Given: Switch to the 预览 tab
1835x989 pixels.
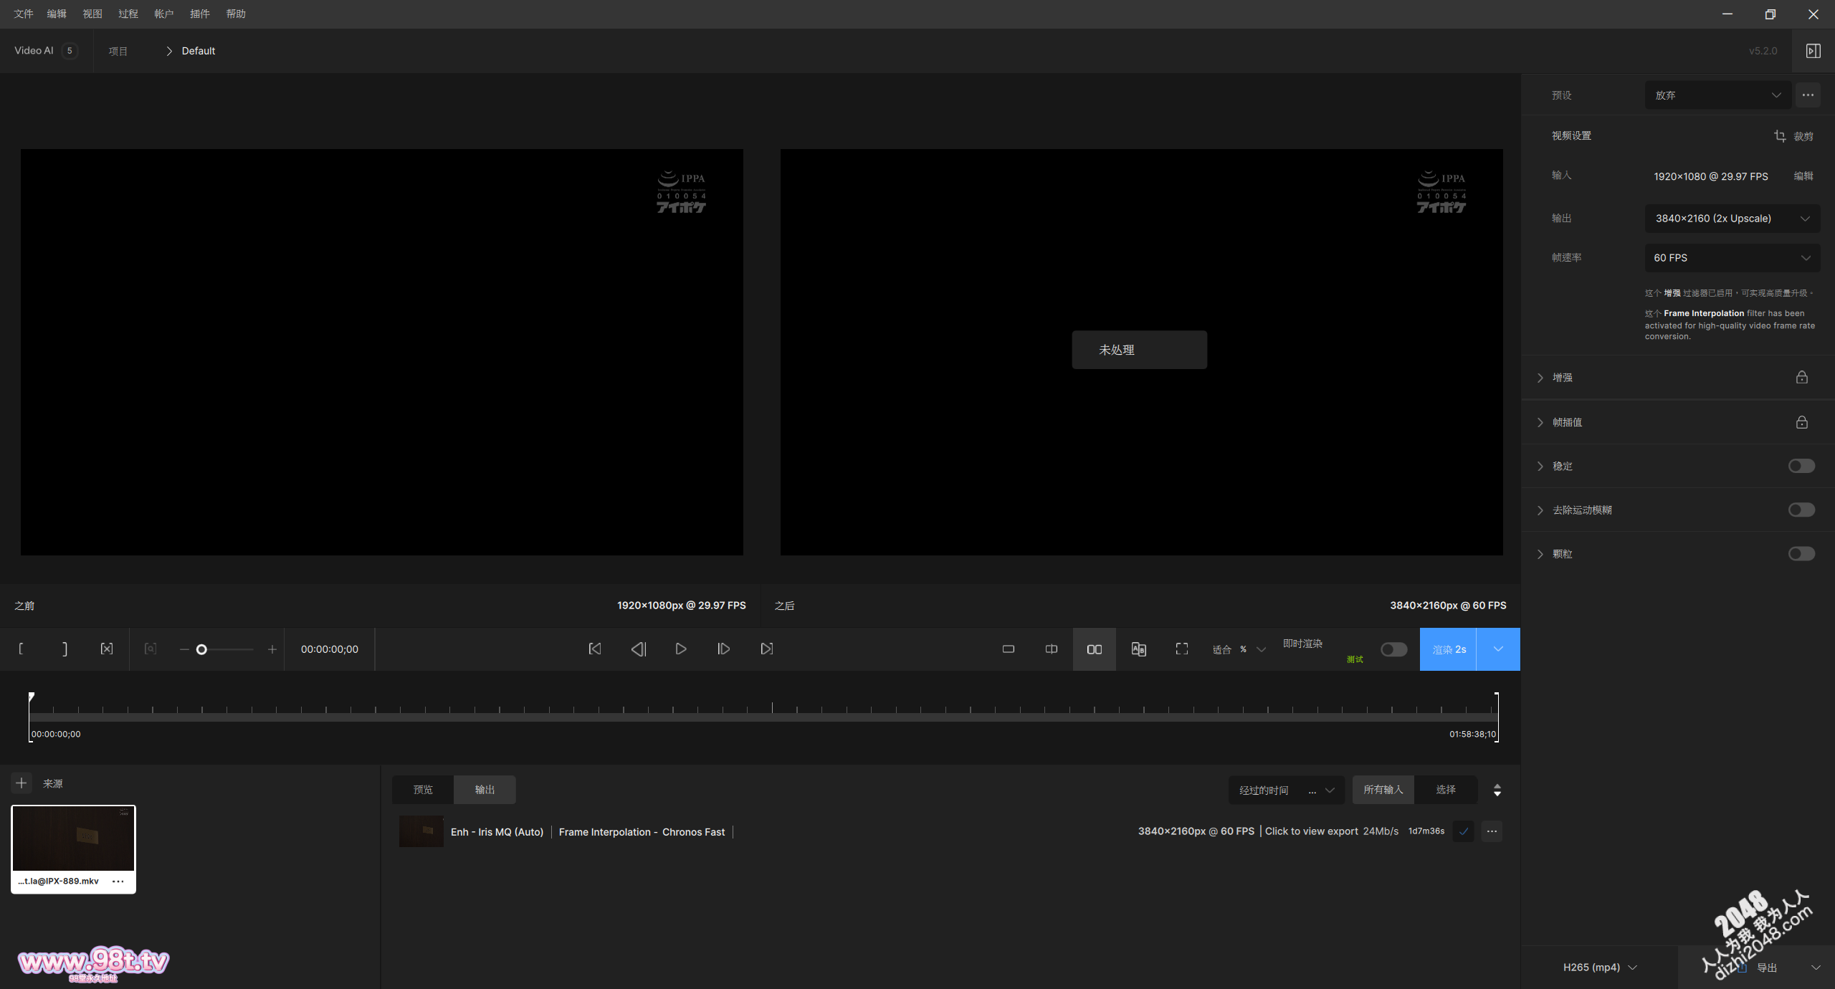Looking at the screenshot, I should click(423, 789).
